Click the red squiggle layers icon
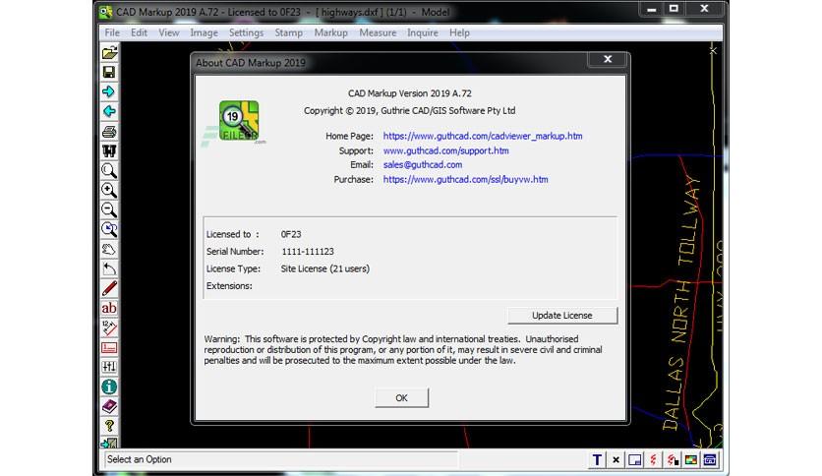This screenshot has width=822, height=476. tap(654, 459)
